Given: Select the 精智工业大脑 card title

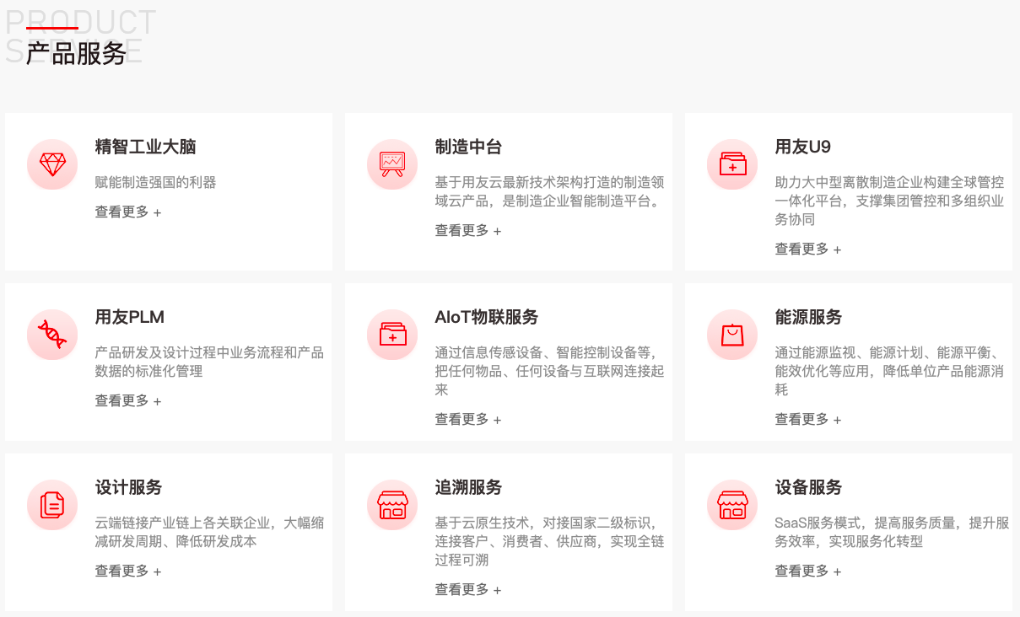Looking at the screenshot, I should [146, 148].
